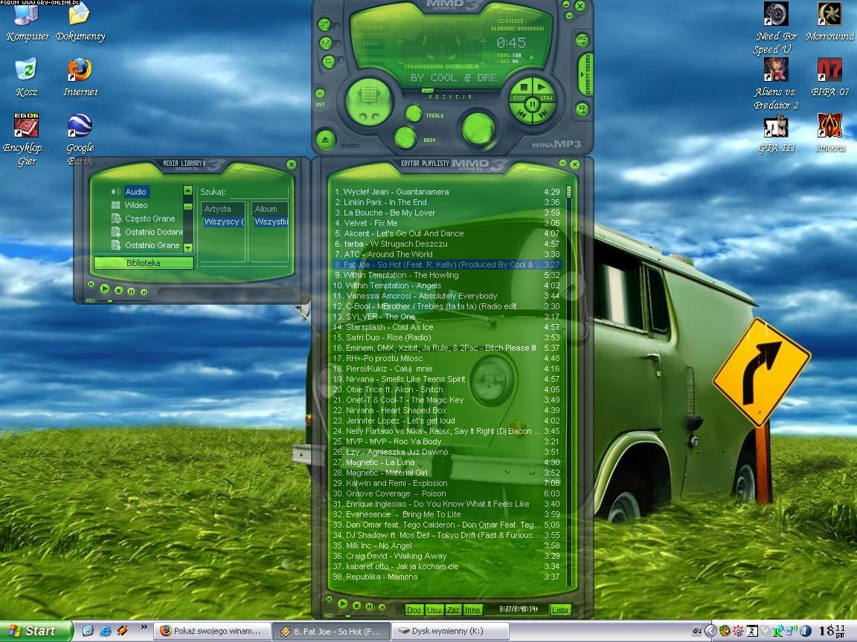Pause playback with the center pause button
857x642 pixels.
pyautogui.click(x=533, y=105)
